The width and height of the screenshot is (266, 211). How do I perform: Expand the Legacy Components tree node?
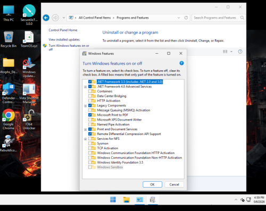pos(85,106)
